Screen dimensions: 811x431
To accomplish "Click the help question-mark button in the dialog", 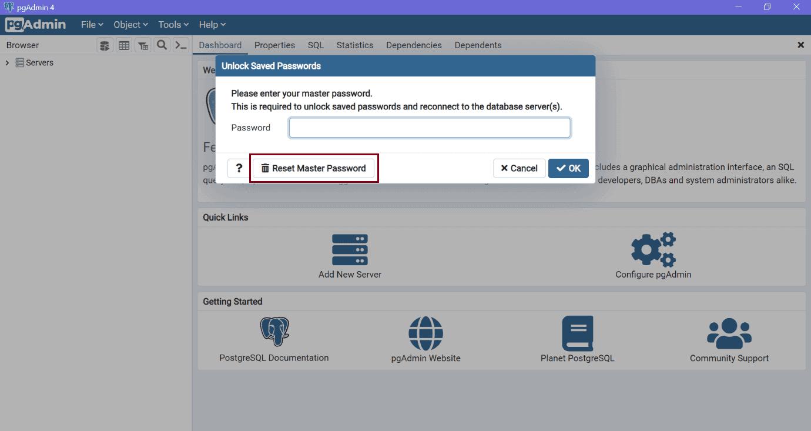I will [x=239, y=168].
